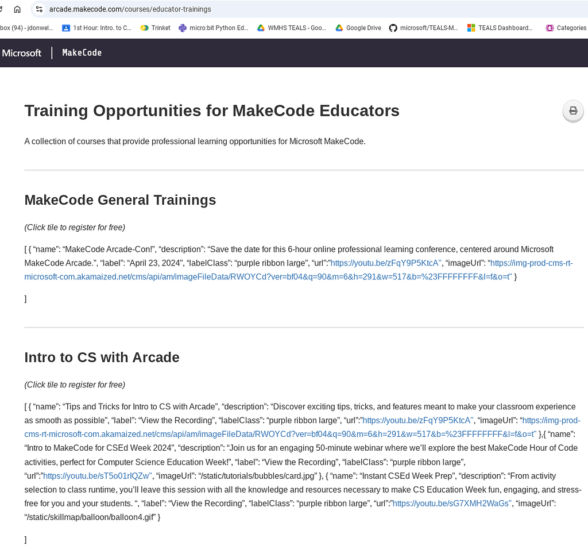Select MakeCode in the dark page header

81,52
